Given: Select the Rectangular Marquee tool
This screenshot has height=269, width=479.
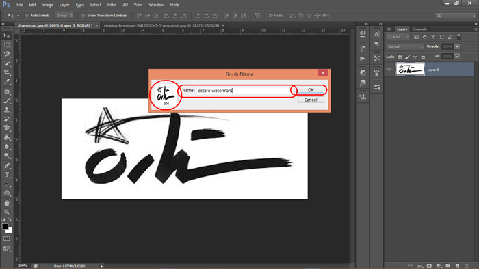Looking at the screenshot, I should tap(7, 45).
